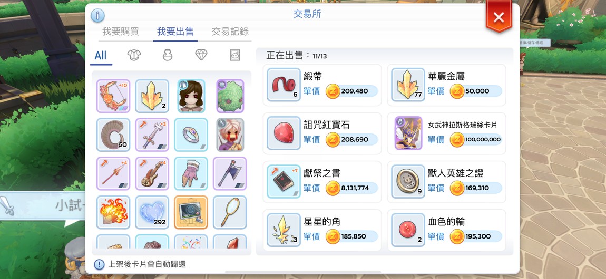Open the 女武神拉斯格瑞絲卡片 listing
Image resolution: width=606 pixels, height=279 pixels.
click(x=446, y=133)
